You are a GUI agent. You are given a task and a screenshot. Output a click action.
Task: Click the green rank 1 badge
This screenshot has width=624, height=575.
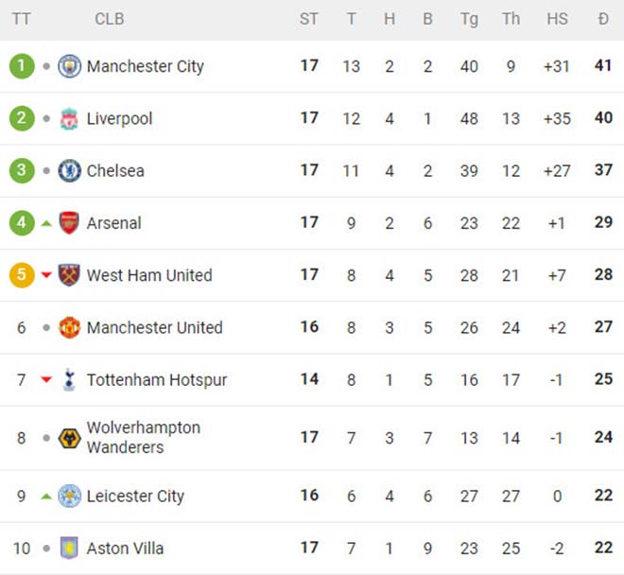22,66
